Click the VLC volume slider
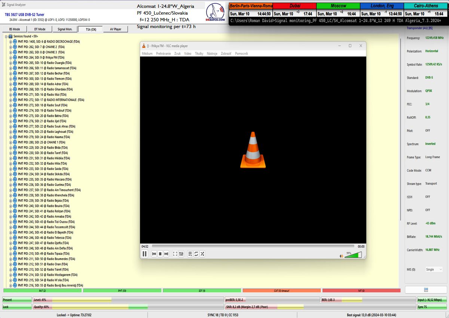Screen dimensions: 449x318 click(x=353, y=255)
